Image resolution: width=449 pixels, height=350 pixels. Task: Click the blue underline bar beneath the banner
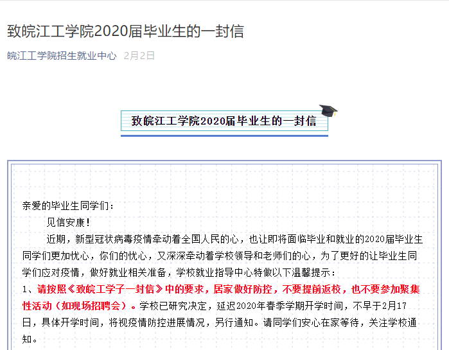pos(224,136)
